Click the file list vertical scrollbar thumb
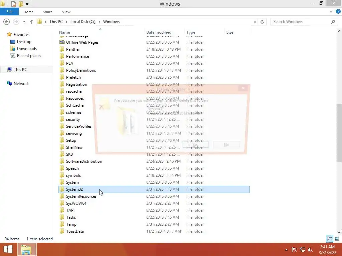The height and width of the screenshot is (256, 342). (x=339, y=133)
